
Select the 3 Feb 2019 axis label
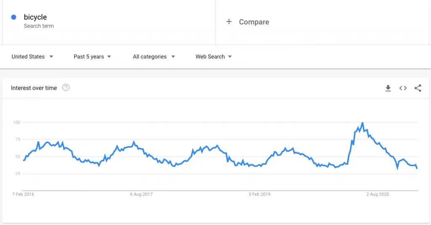pyautogui.click(x=259, y=194)
